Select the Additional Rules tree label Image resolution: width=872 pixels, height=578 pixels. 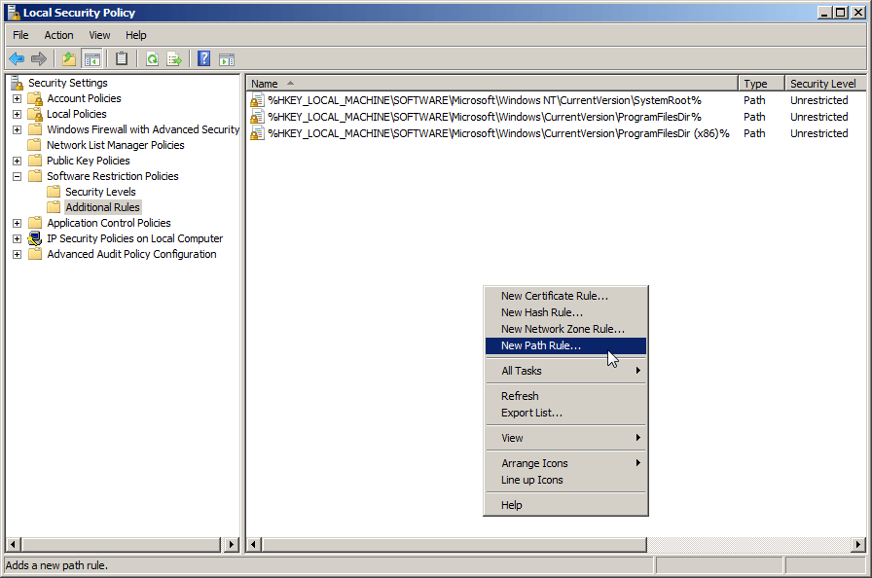pyautogui.click(x=103, y=207)
